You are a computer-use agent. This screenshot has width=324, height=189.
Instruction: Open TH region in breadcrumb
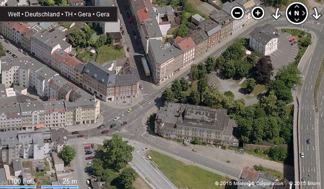[69, 14]
